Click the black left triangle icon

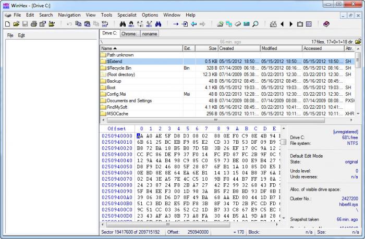pos(282,24)
